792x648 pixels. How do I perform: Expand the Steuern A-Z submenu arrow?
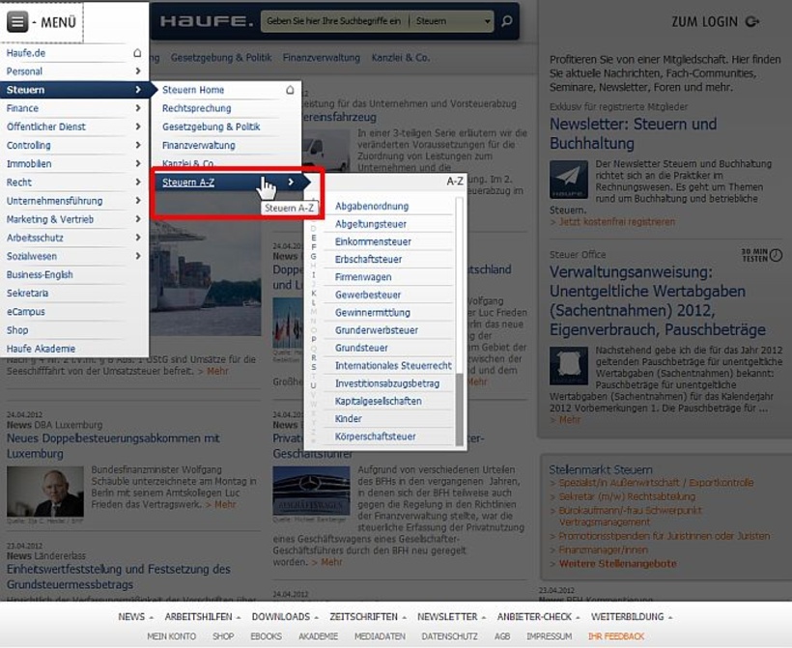290,182
